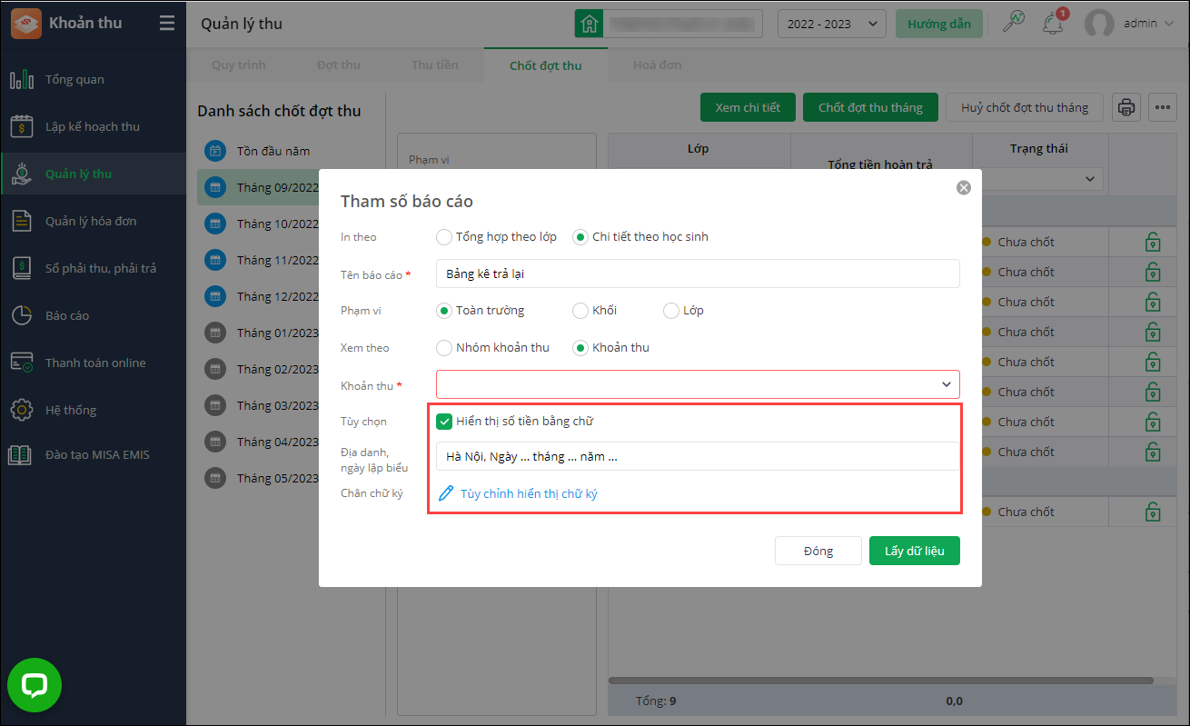Viewport: 1190px width, 726px height.
Task: Choose Khối scope radio
Action: [x=580, y=311]
